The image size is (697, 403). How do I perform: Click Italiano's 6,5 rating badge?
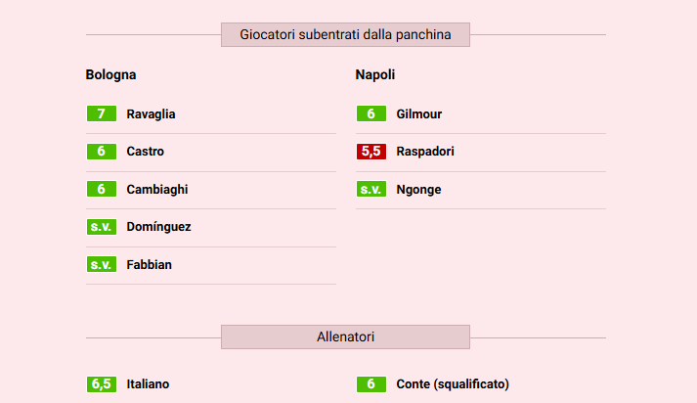click(101, 384)
